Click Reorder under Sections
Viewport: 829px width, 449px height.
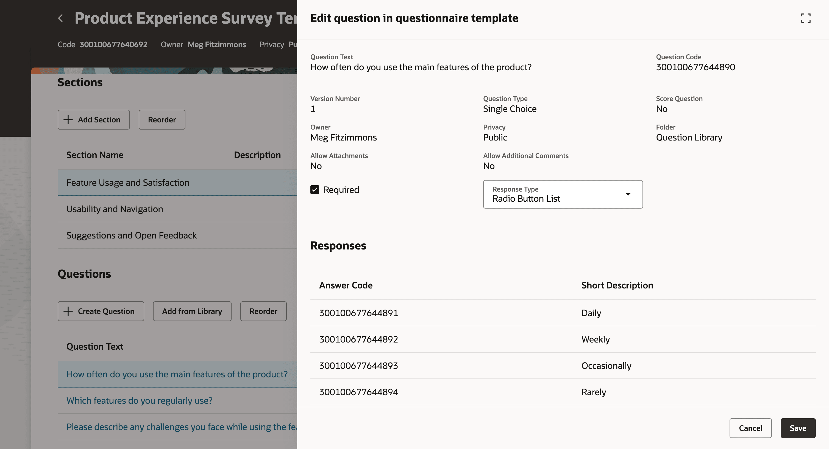[162, 119]
